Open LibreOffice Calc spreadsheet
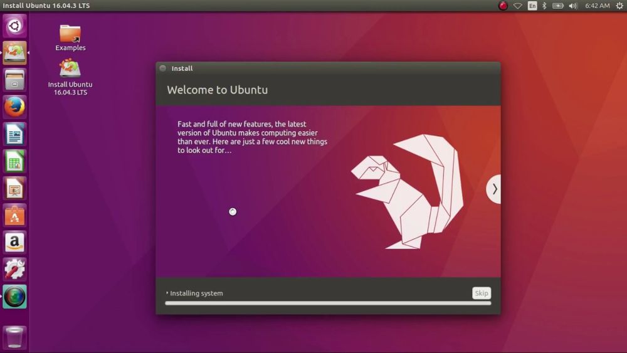Viewport: 627px width, 353px height. [x=15, y=161]
